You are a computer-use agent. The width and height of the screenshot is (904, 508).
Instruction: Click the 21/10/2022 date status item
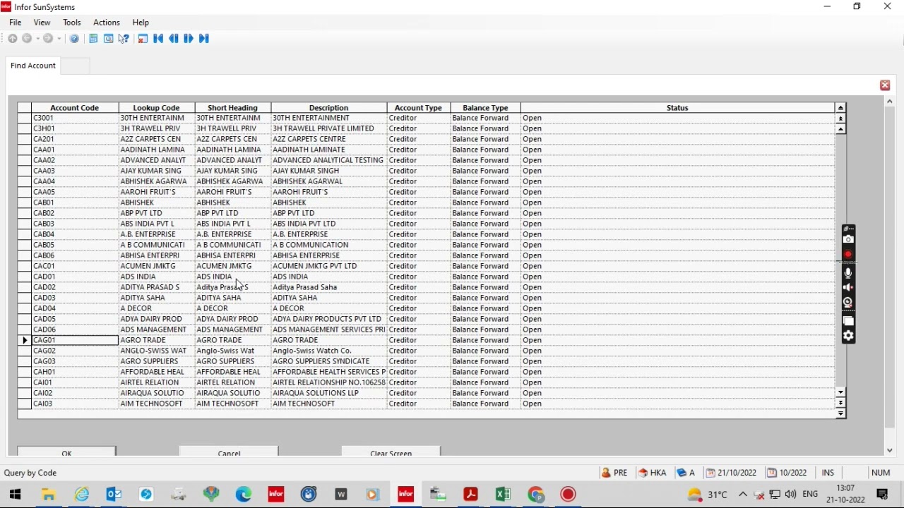(732, 473)
